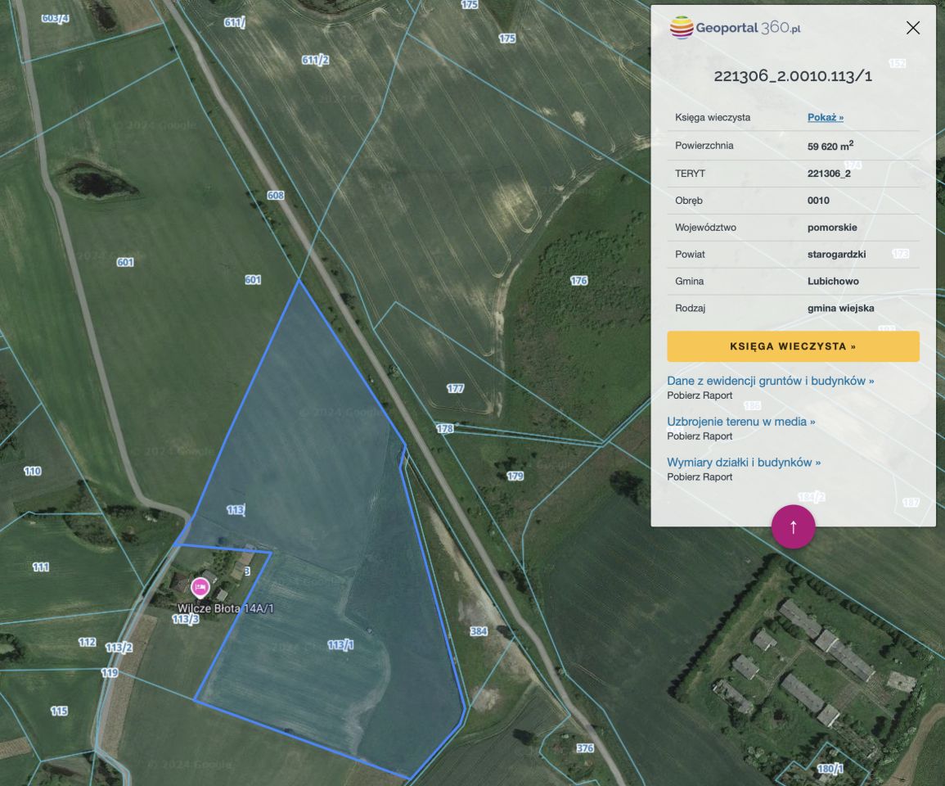Select parcel label 178
The width and height of the screenshot is (945, 786).
point(445,428)
